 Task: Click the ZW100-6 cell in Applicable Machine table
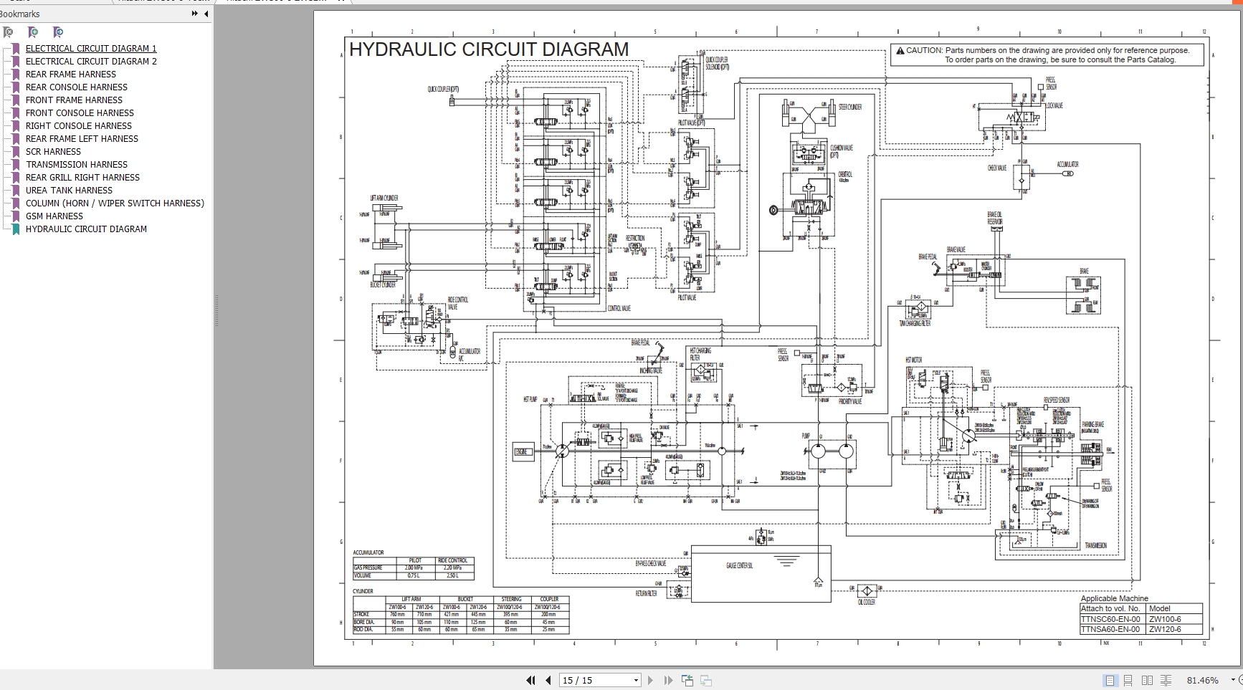(1174, 619)
